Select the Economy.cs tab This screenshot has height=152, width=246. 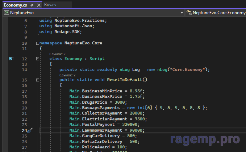click(x=16, y=5)
